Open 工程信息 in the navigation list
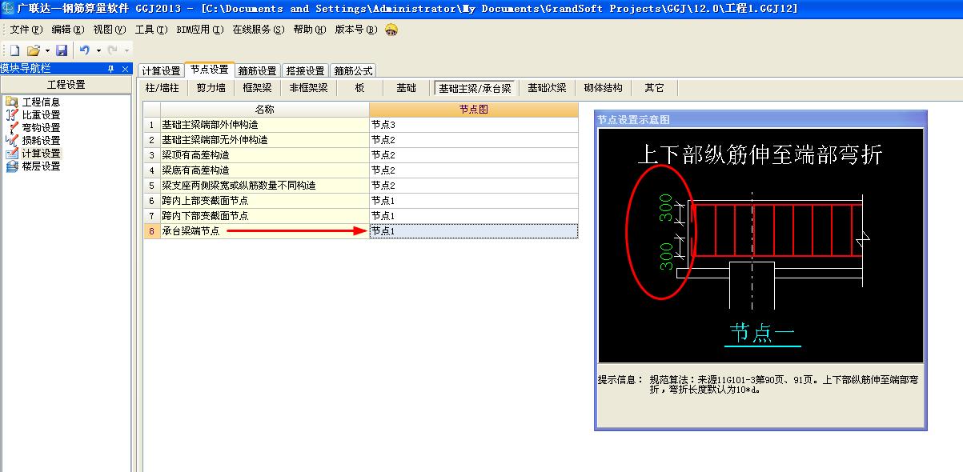 41,102
